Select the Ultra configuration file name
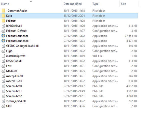The image size is (163, 114). (9, 106)
